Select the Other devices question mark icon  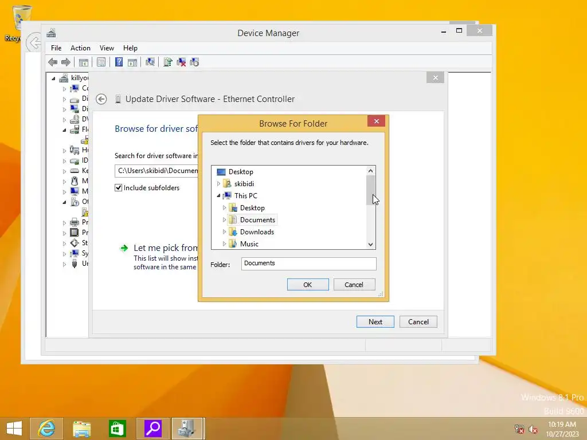(x=75, y=202)
